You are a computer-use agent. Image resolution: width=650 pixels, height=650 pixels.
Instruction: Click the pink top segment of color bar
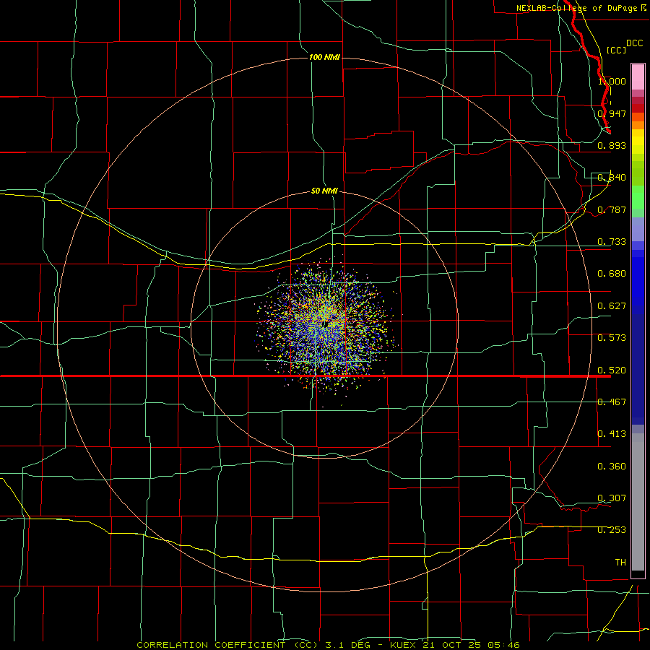pos(638,77)
